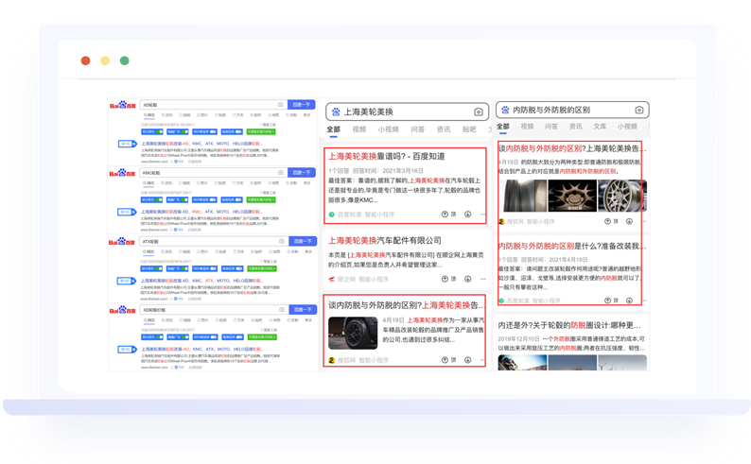Upvote 顶 icon on 内防脱与外防脱的区别是什么 result
Screen dimensions: 751x464
pyautogui.click(x=607, y=301)
